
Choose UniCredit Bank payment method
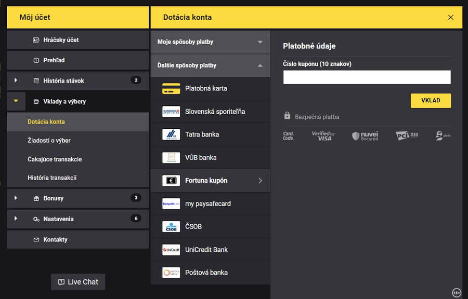[210, 250]
